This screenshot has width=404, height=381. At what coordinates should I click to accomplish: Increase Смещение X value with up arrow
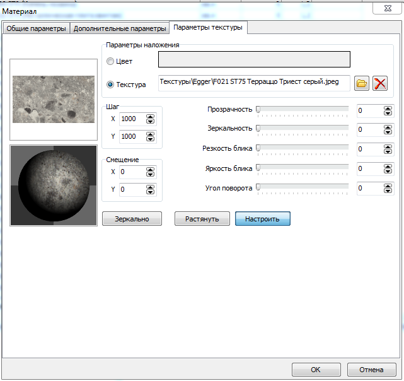(150, 170)
